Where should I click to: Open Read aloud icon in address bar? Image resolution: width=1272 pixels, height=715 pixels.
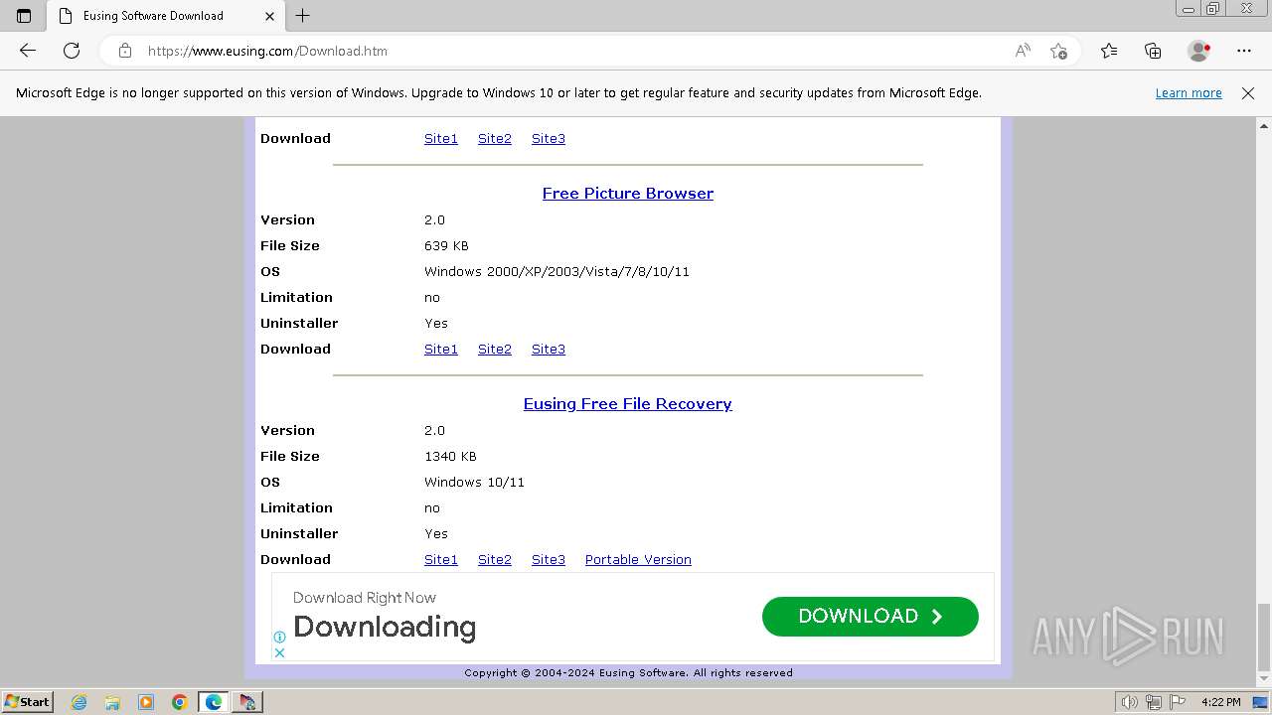[x=1023, y=51]
